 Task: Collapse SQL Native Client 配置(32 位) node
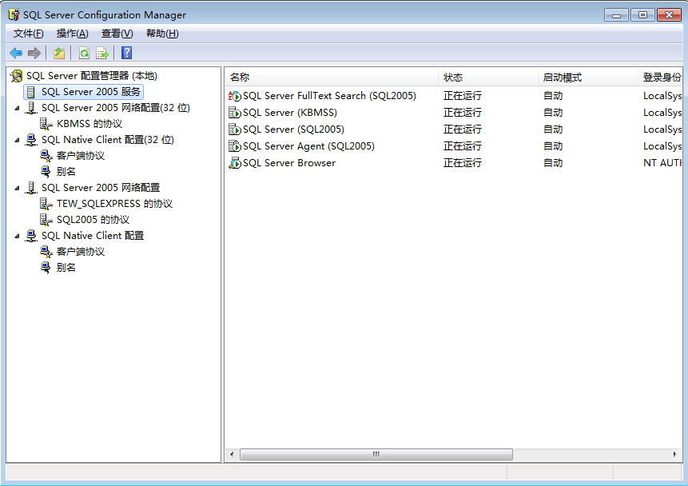click(x=17, y=140)
